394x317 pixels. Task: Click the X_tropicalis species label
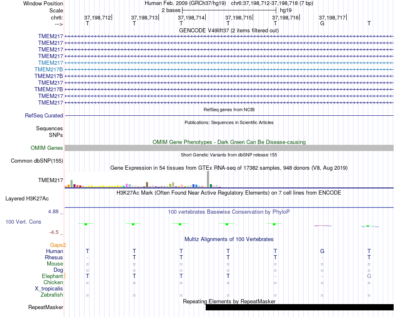(49, 289)
